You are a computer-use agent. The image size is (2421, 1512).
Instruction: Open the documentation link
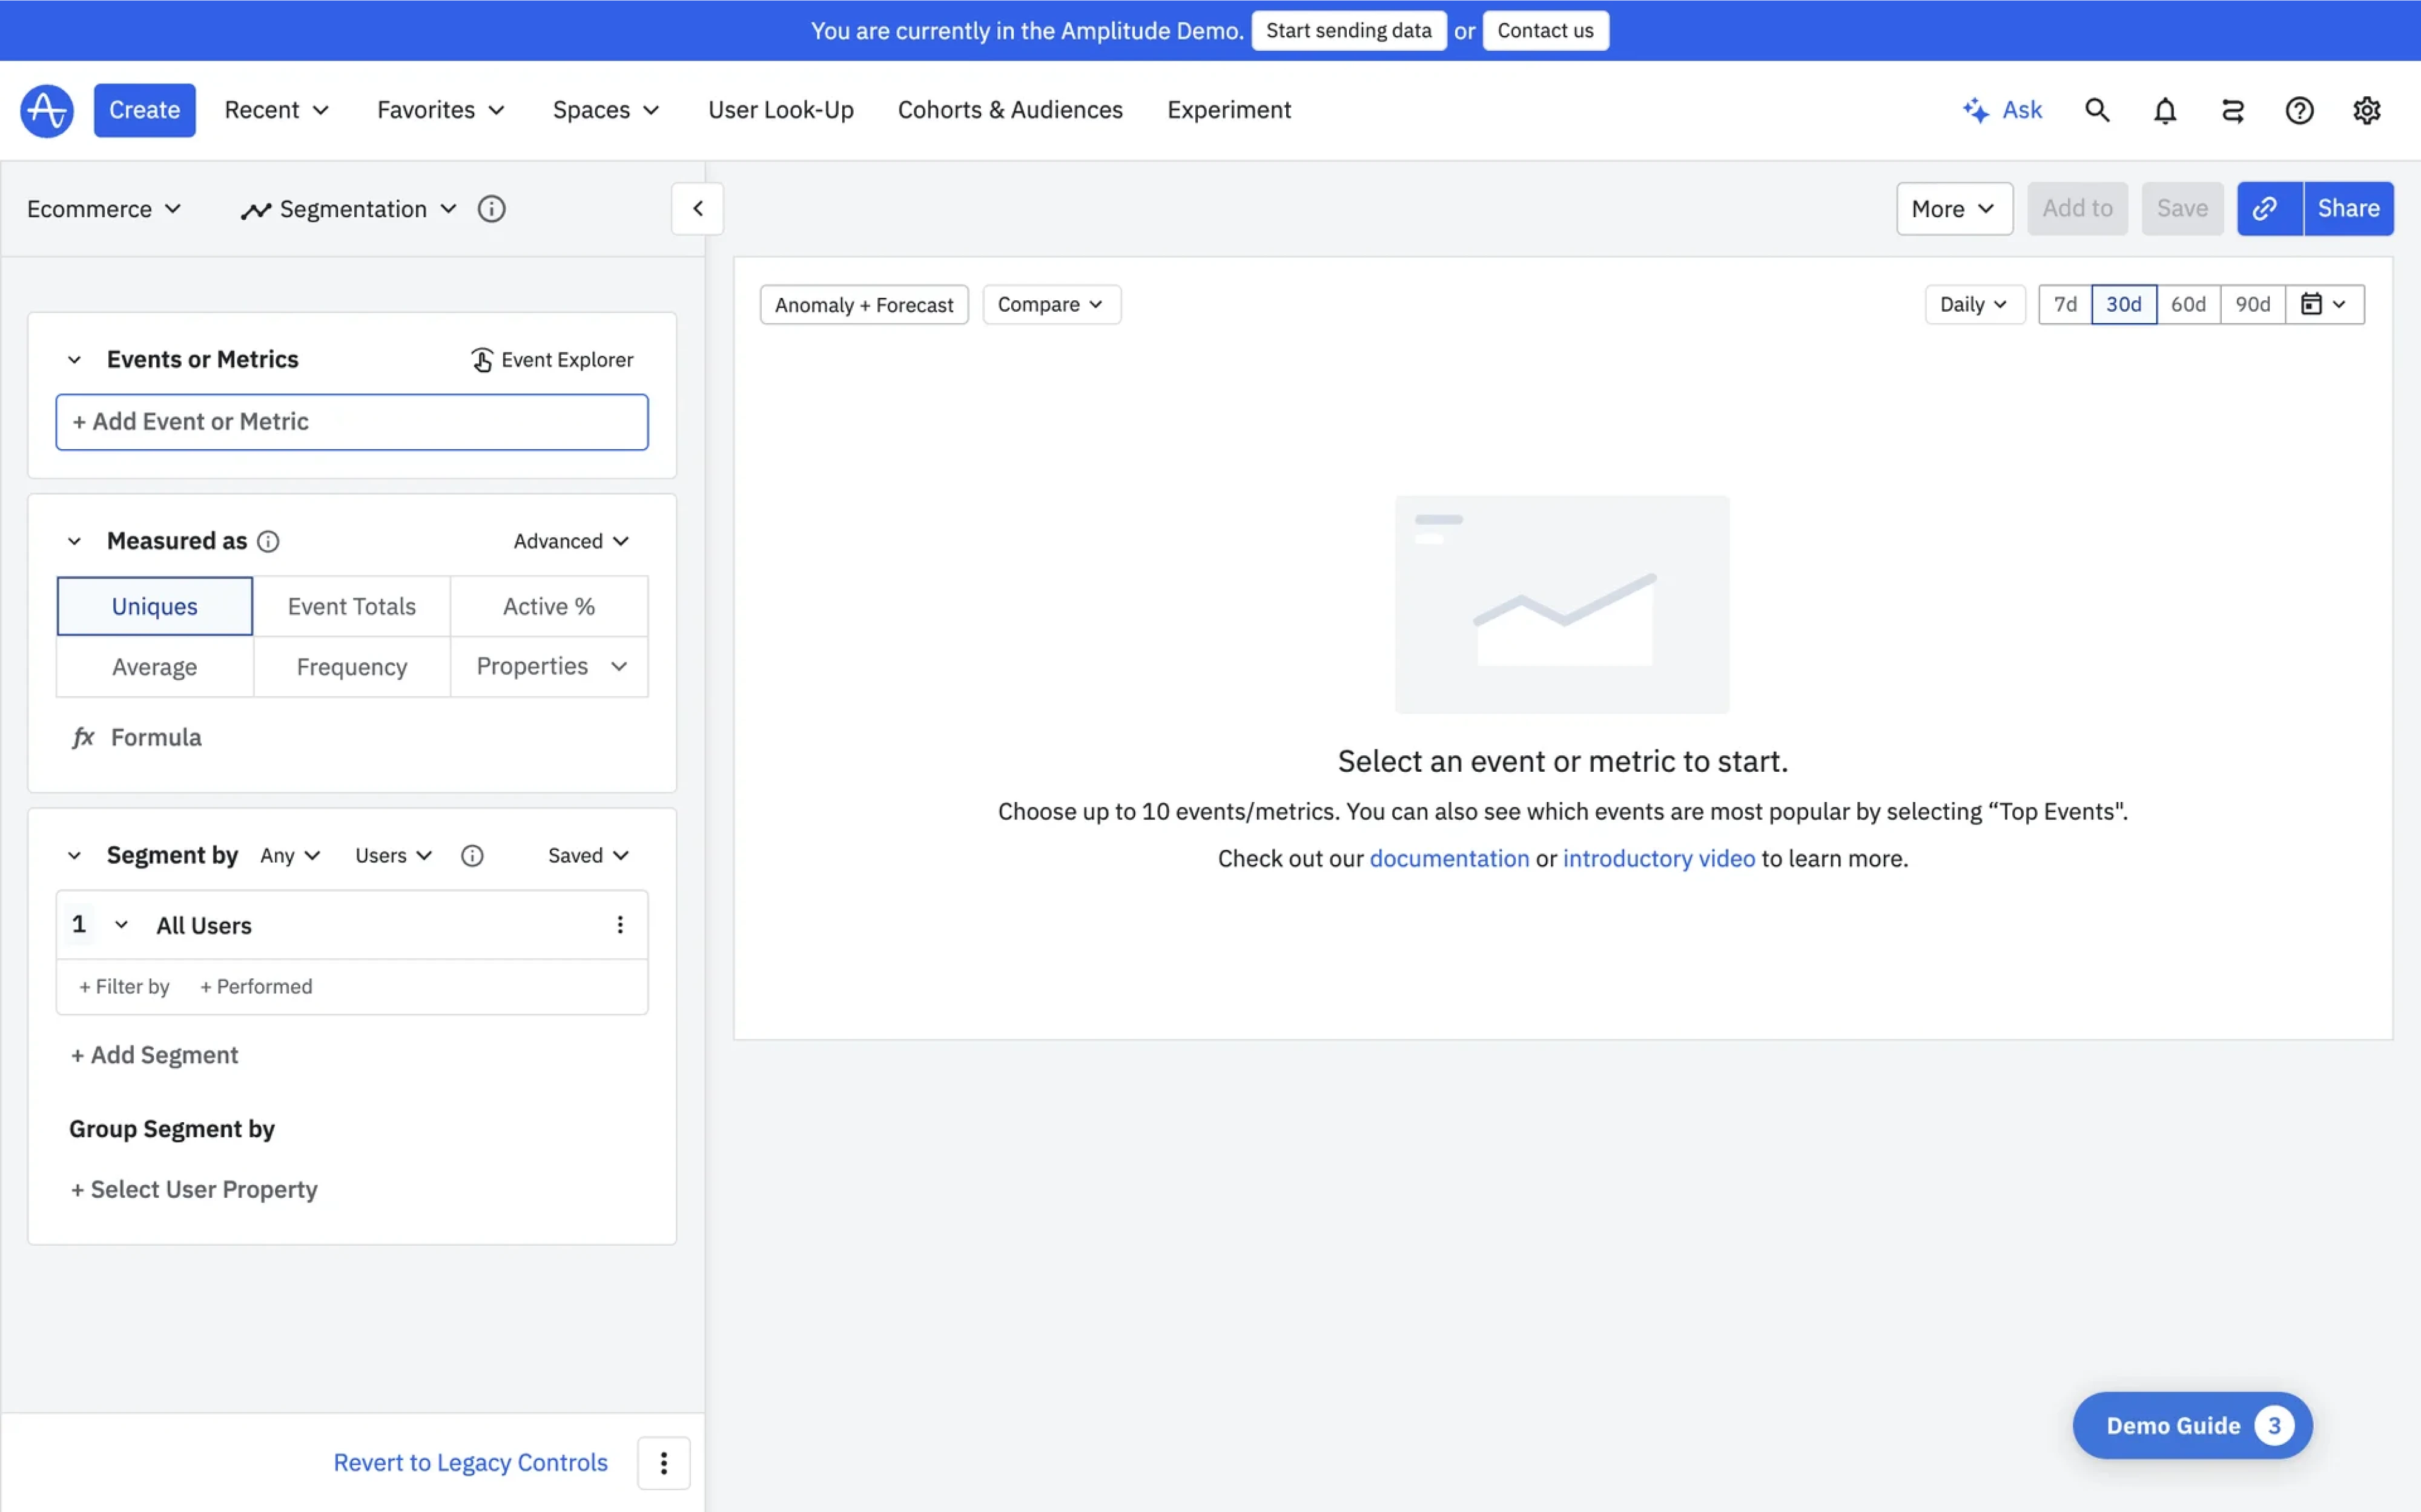tap(1448, 858)
